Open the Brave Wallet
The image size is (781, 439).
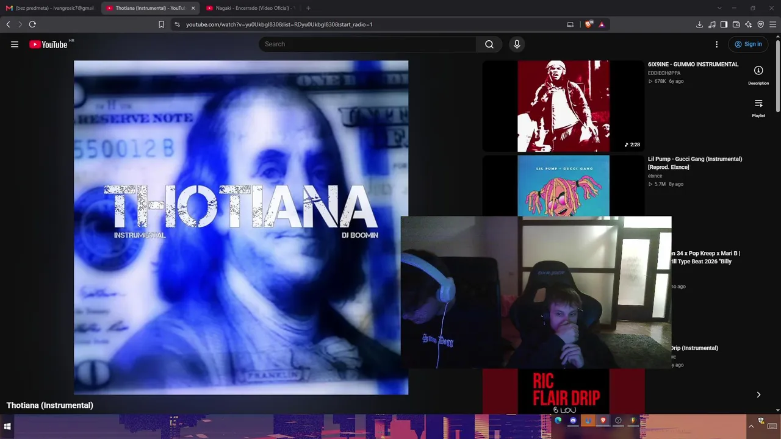point(736,24)
